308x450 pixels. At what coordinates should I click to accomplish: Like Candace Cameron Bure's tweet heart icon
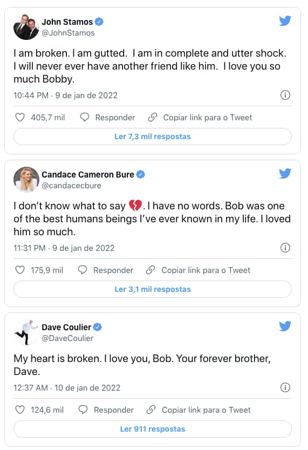pos(20,270)
